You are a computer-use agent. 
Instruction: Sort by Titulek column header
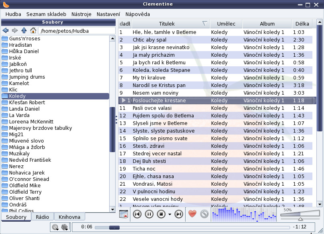pos(171,24)
